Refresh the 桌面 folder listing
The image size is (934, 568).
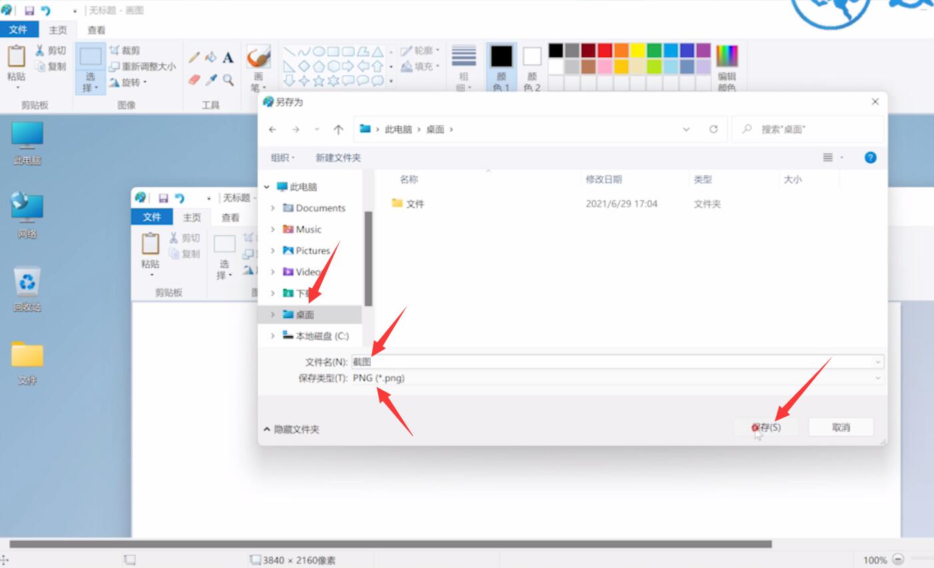coord(713,129)
